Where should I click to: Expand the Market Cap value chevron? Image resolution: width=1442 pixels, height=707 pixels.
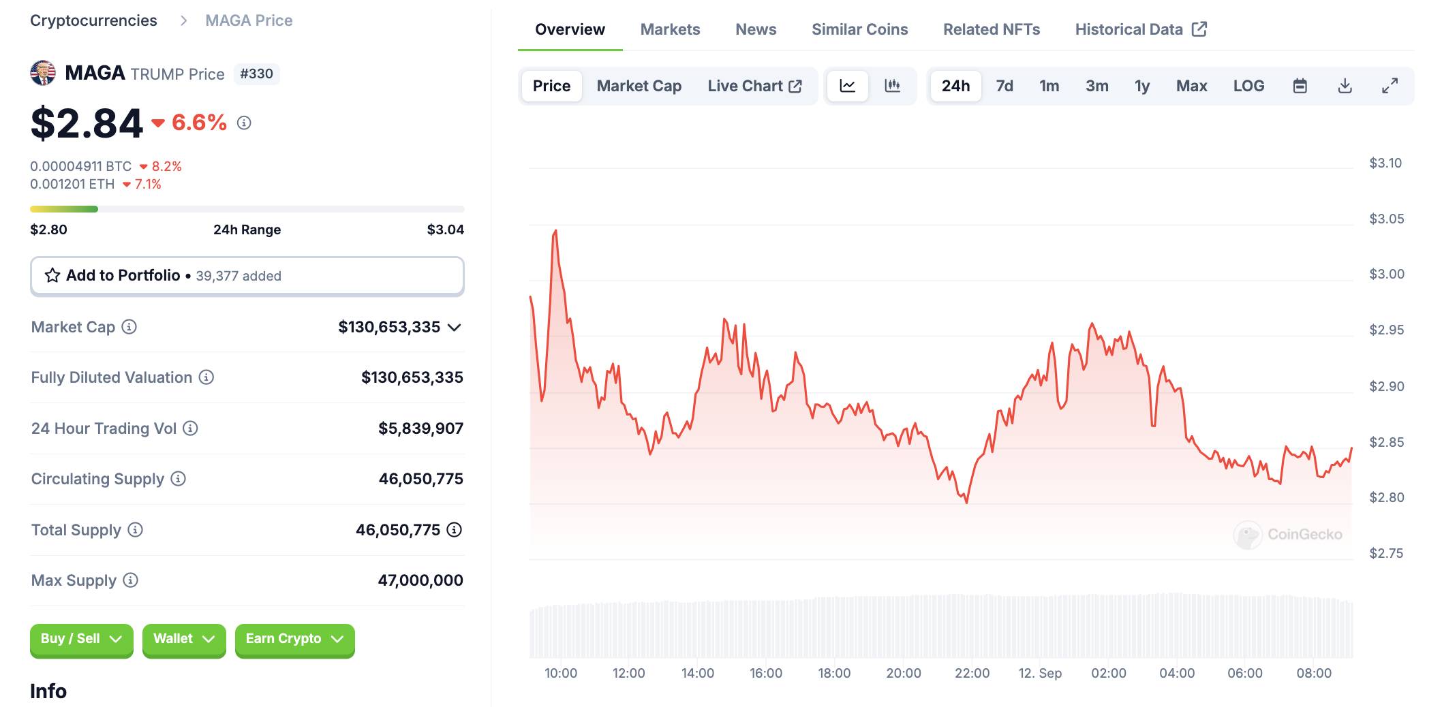click(455, 328)
